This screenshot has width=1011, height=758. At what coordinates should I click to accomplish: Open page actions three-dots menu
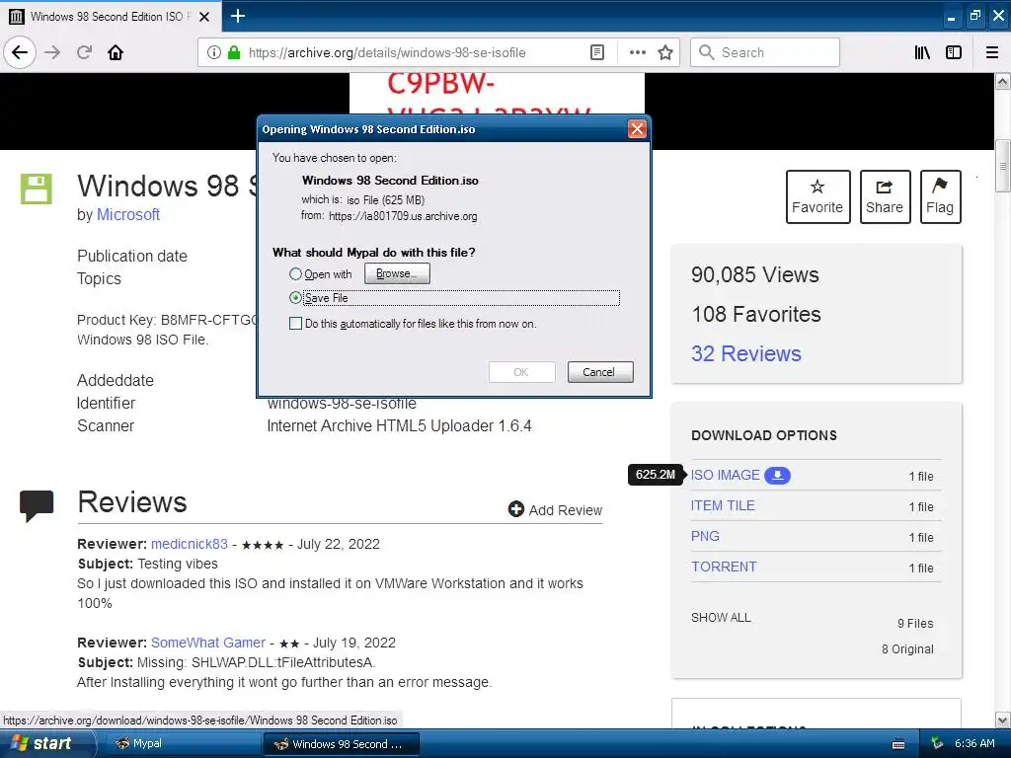[x=637, y=52]
